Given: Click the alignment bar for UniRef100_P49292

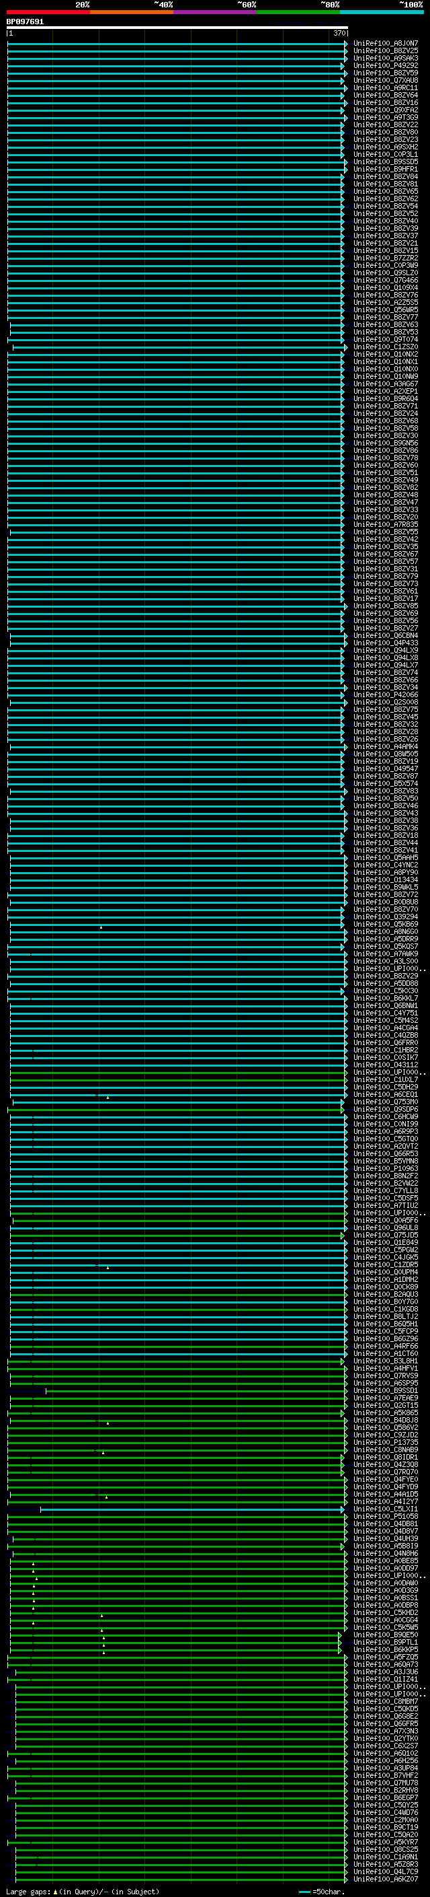Looking at the screenshot, I should [175, 65].
